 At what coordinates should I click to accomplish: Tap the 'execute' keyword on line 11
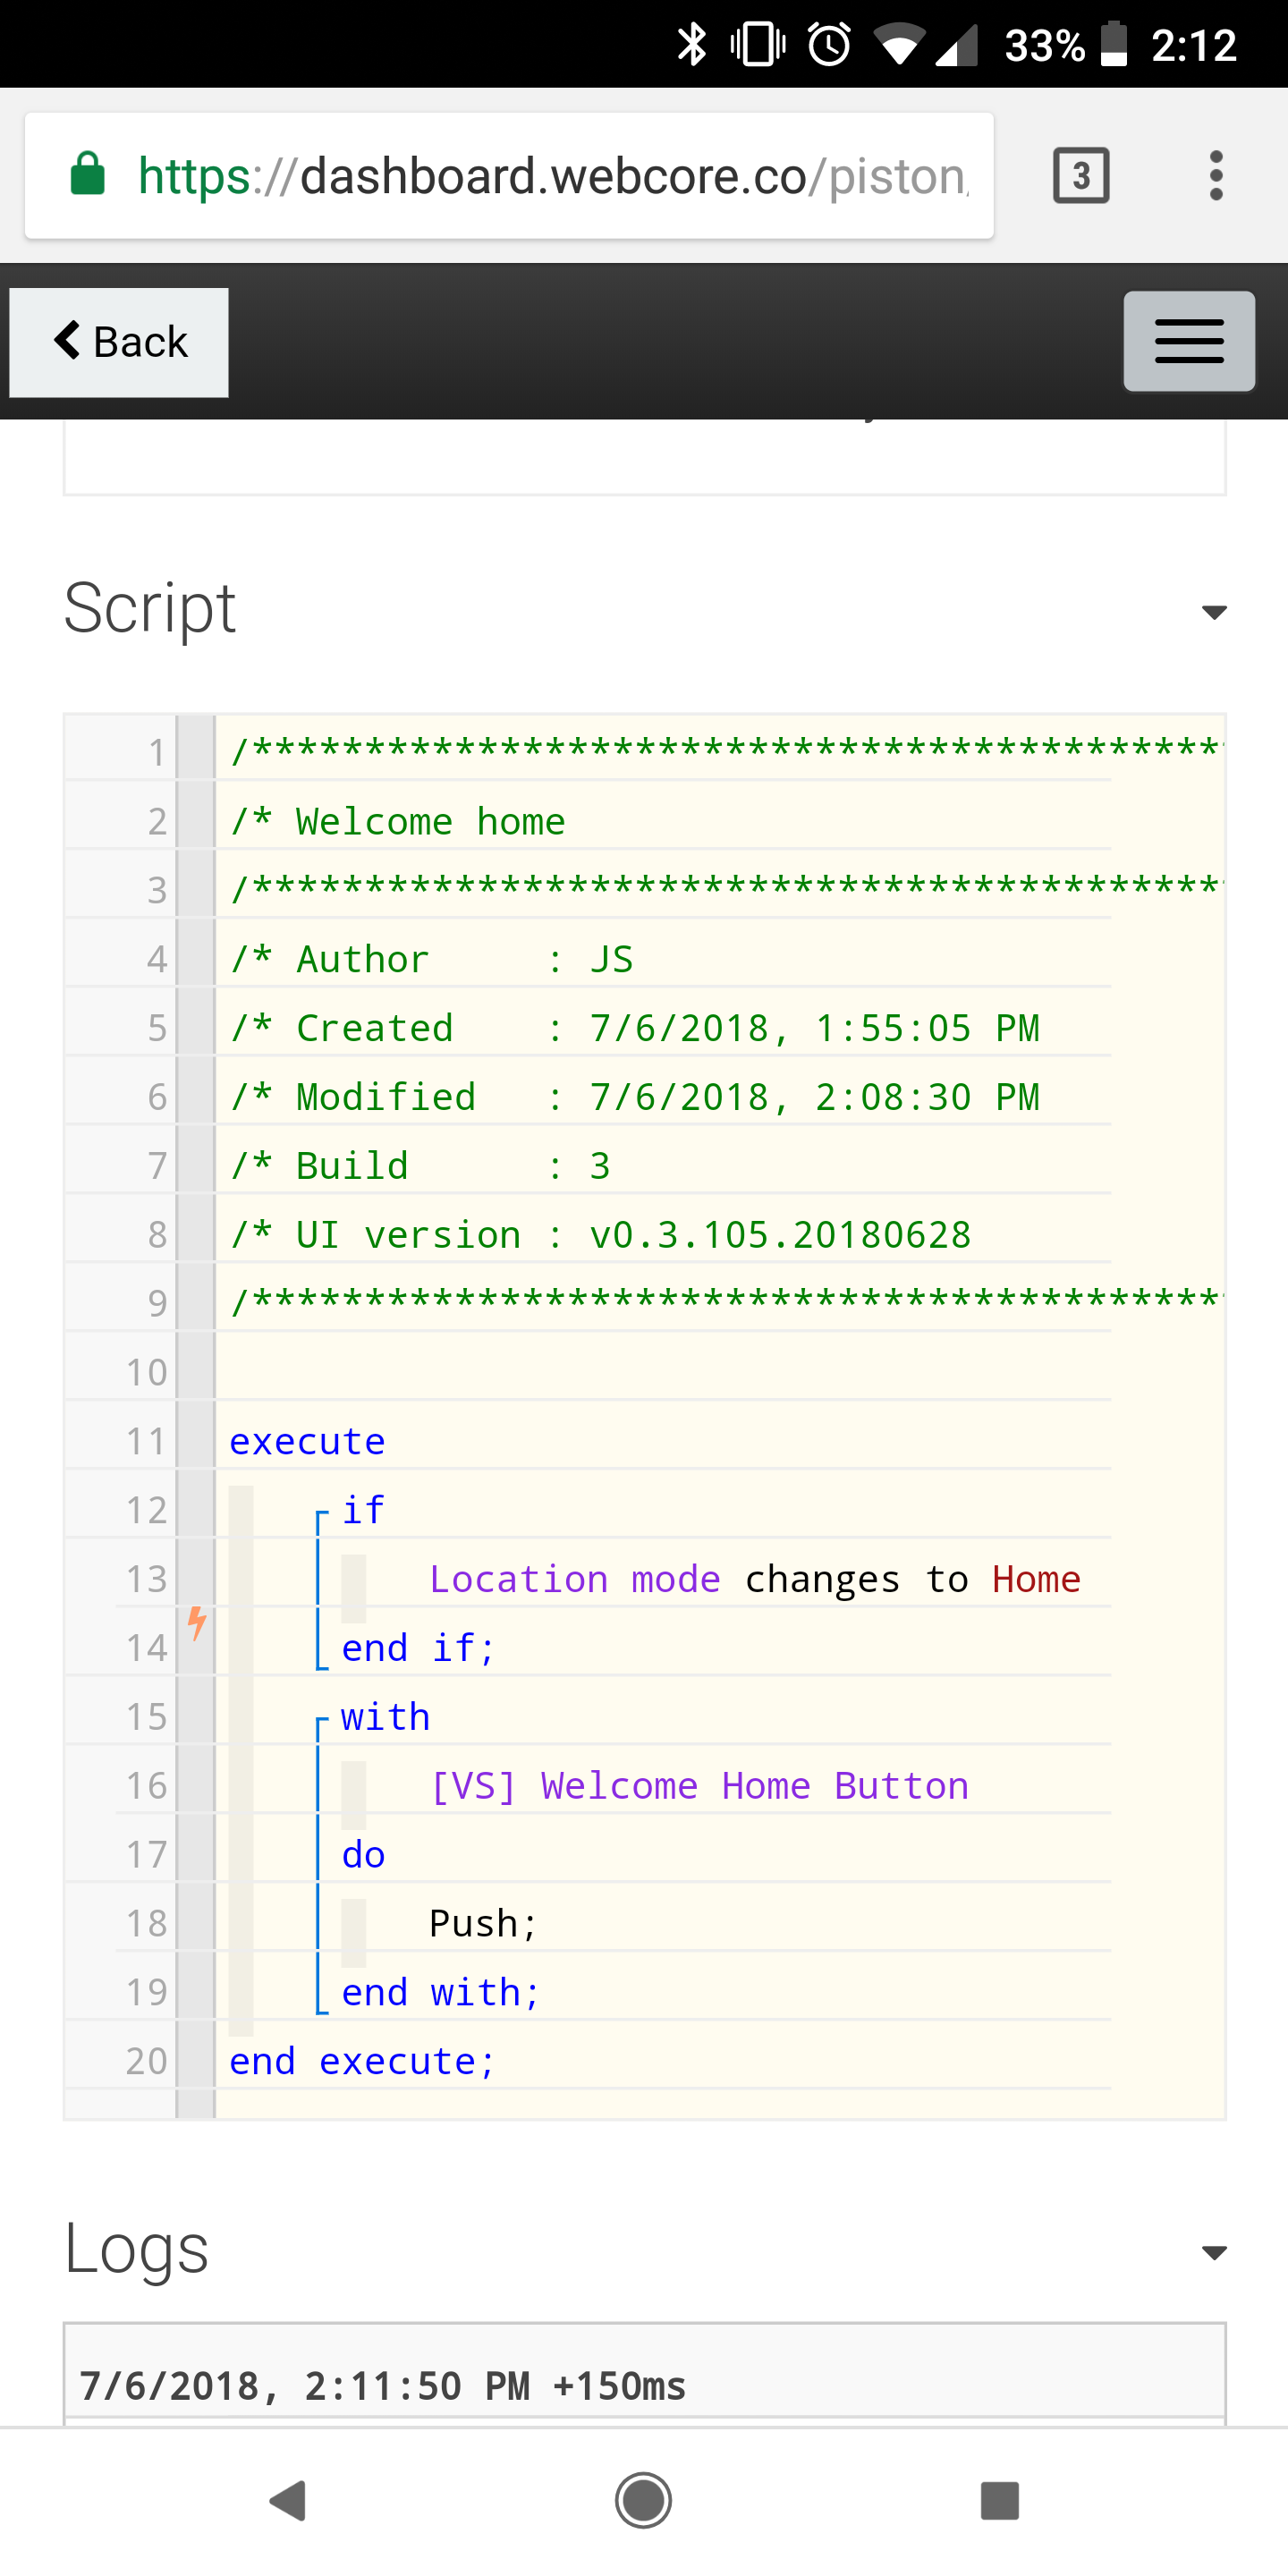[x=307, y=1441]
